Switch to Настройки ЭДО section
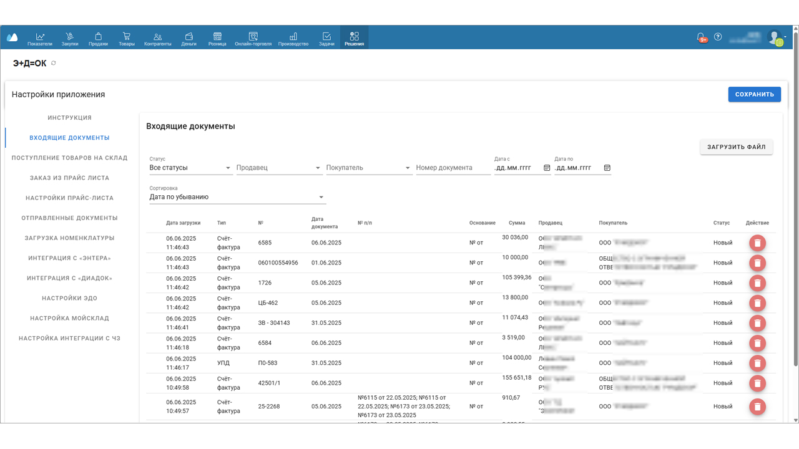This screenshot has height=449, width=799. tap(69, 298)
